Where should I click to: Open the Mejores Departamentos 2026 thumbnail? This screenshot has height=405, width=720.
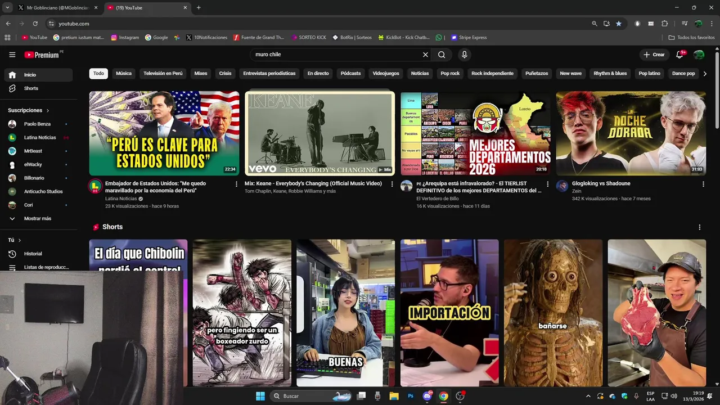(x=475, y=133)
